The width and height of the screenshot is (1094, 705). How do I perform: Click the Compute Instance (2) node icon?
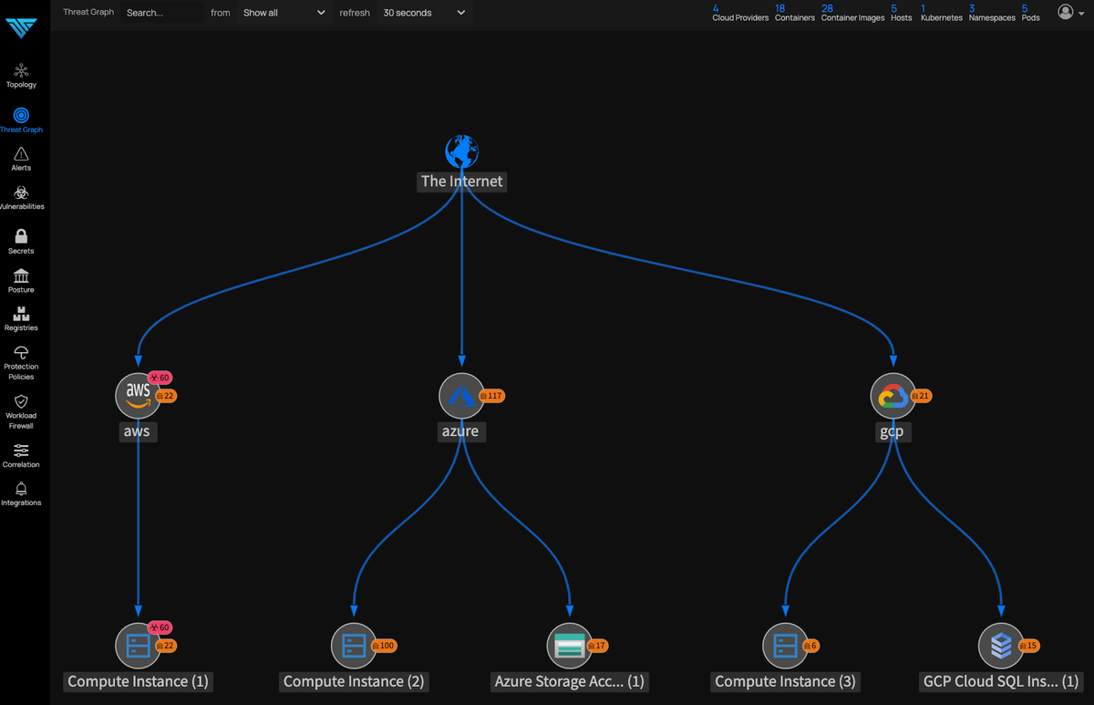coord(353,646)
